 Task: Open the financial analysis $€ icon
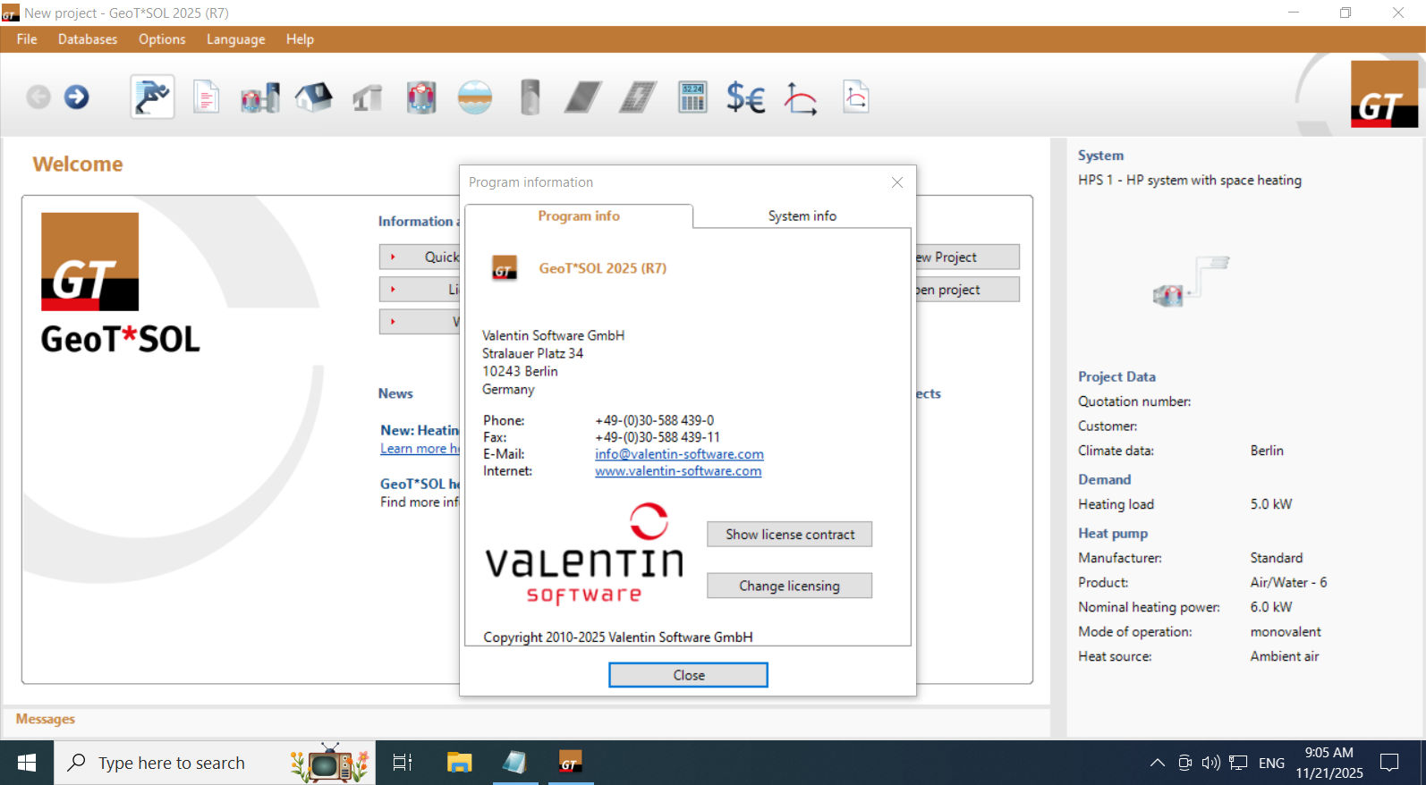(746, 97)
